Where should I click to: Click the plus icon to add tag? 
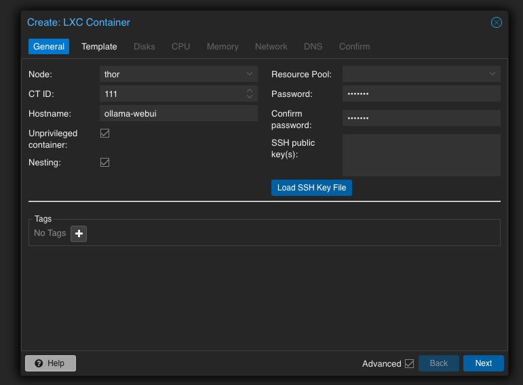pyautogui.click(x=79, y=234)
